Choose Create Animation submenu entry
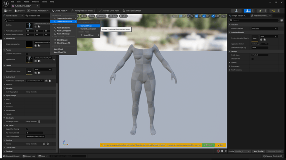This screenshot has width=286, height=160. click(63, 18)
